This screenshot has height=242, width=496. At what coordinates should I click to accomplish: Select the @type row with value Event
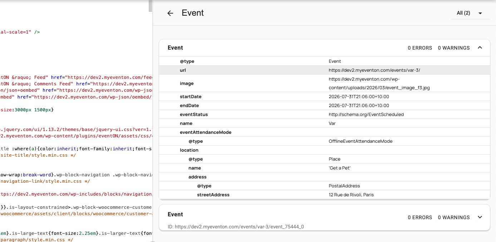[324, 61]
